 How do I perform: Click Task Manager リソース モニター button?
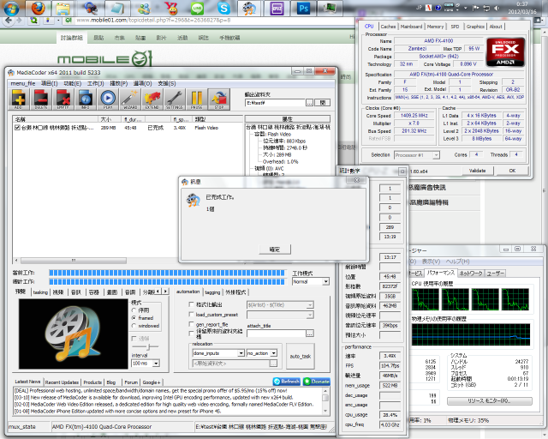pyautogui.click(x=490, y=400)
